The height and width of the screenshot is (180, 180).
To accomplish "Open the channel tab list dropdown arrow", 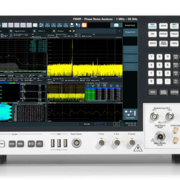I will point(120,31).
